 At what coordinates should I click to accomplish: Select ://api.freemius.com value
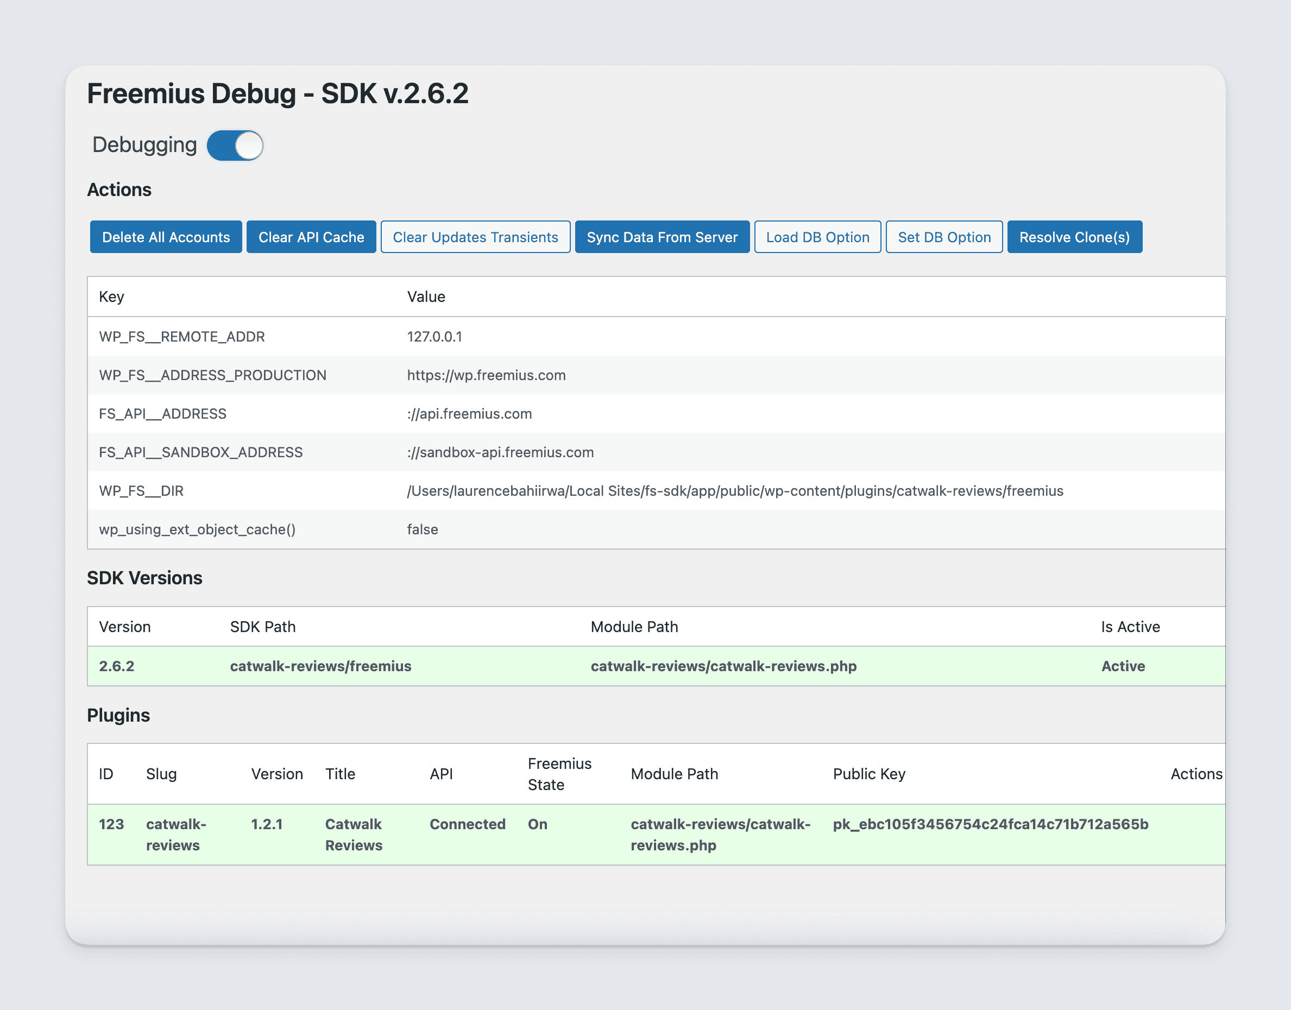click(470, 413)
